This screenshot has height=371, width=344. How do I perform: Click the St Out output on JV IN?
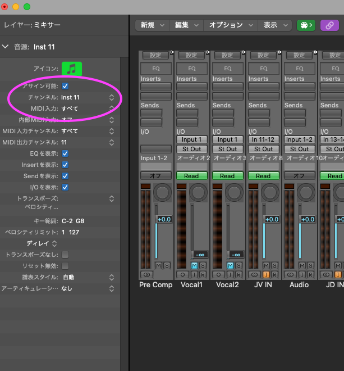point(263,149)
